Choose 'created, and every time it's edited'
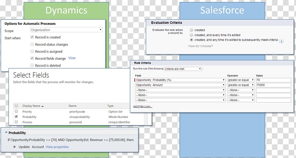This screenshot has width=296, height=158. [191, 35]
